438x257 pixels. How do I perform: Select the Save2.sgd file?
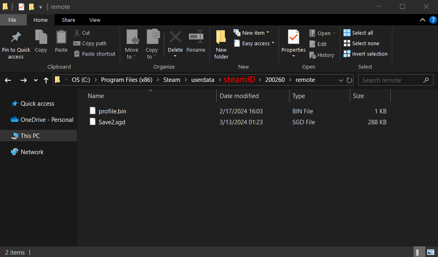click(x=112, y=122)
